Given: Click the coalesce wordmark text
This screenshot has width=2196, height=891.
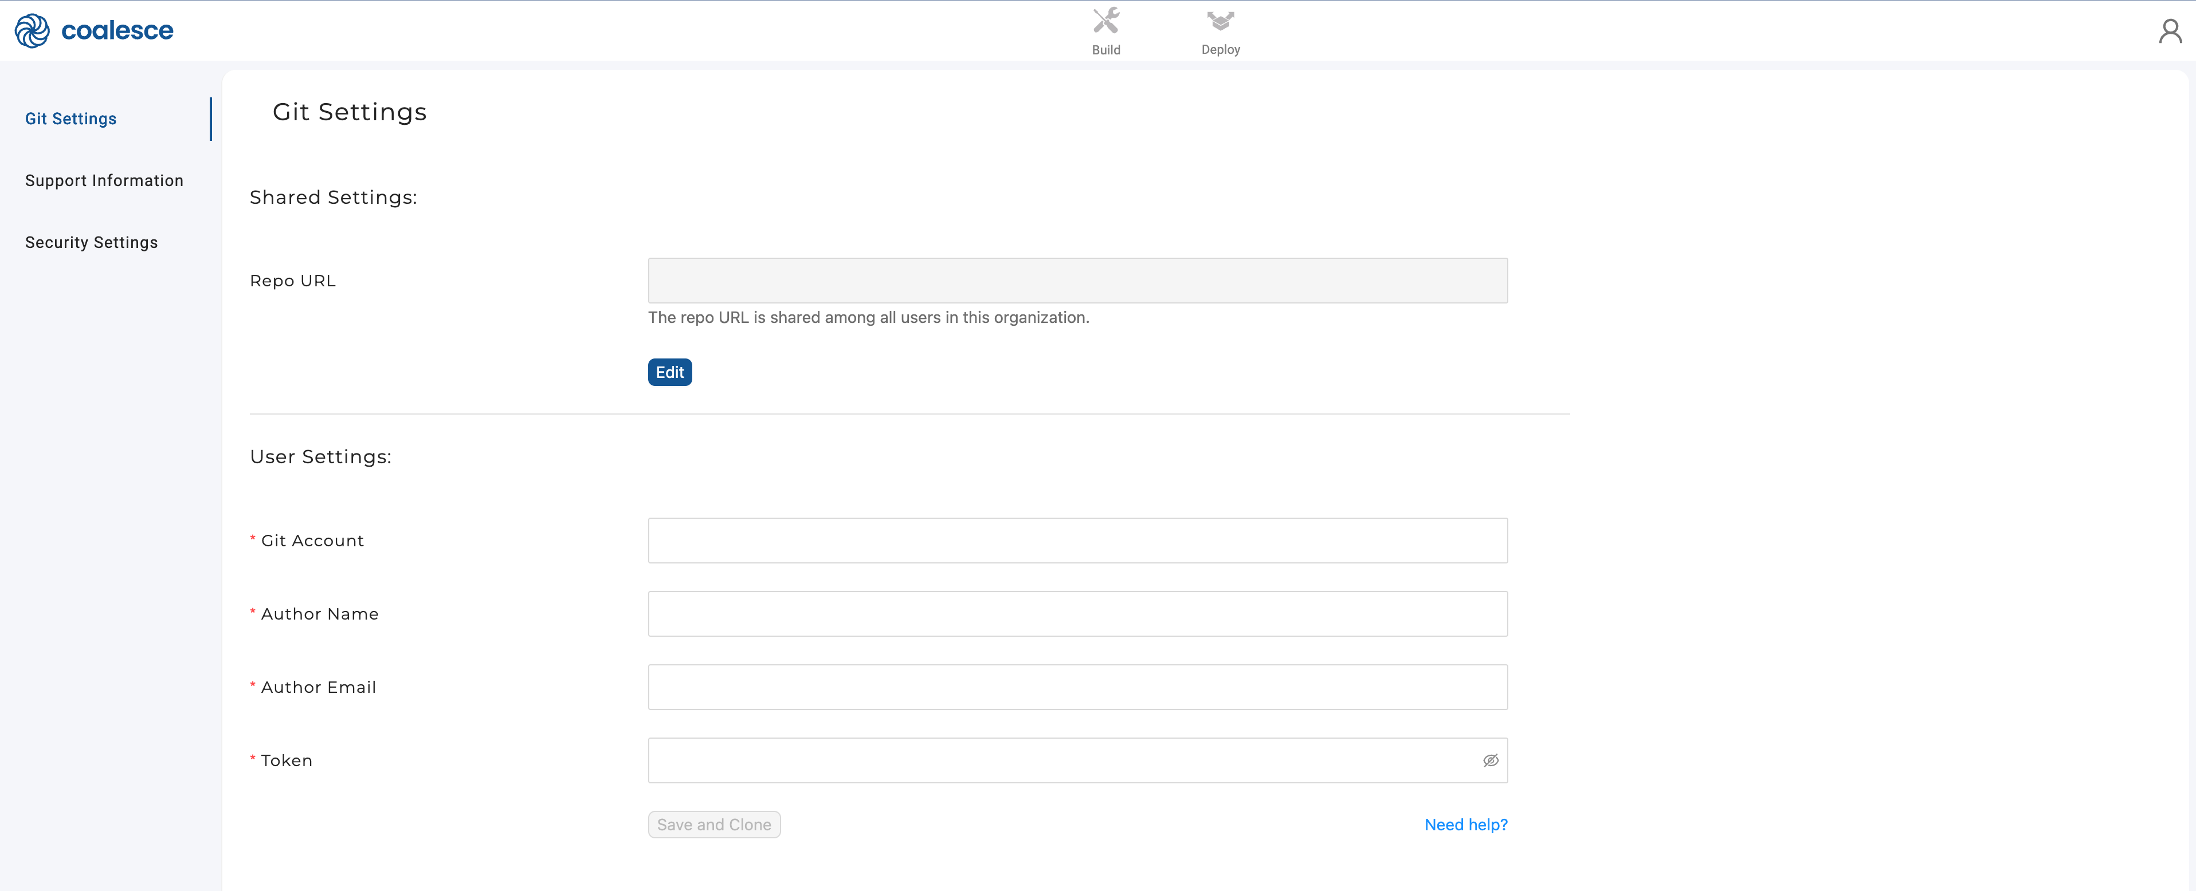Looking at the screenshot, I should [117, 31].
